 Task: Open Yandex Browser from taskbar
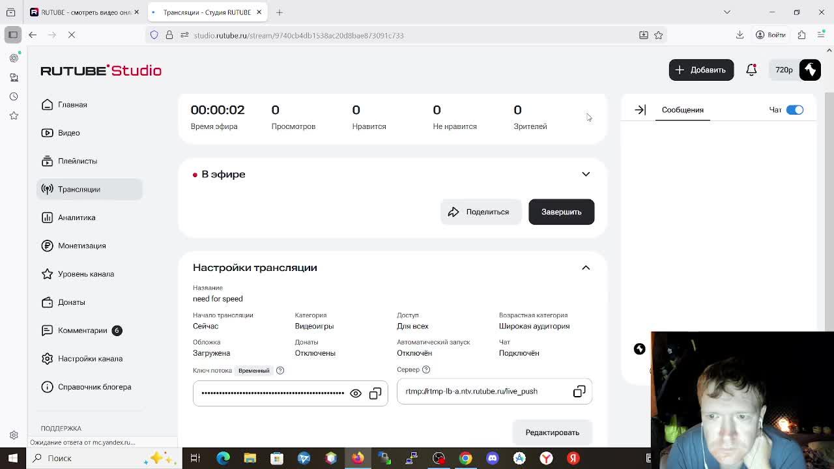546,458
